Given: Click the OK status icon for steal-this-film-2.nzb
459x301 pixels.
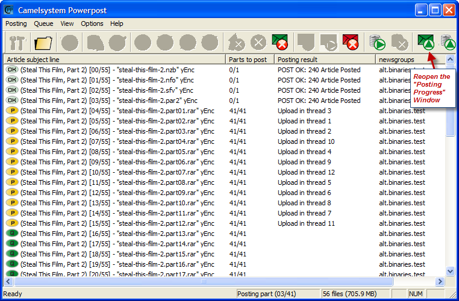Looking at the screenshot, I should [x=12, y=70].
